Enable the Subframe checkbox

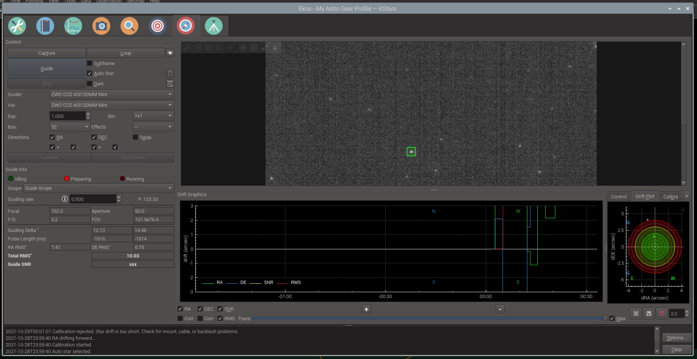[x=90, y=63]
